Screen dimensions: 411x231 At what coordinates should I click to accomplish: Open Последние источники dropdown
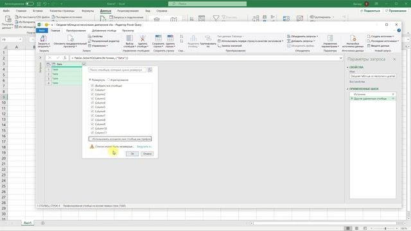tap(383, 41)
